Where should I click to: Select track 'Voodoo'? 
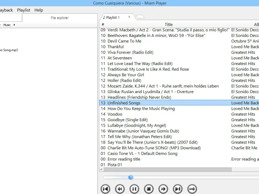[179, 114]
